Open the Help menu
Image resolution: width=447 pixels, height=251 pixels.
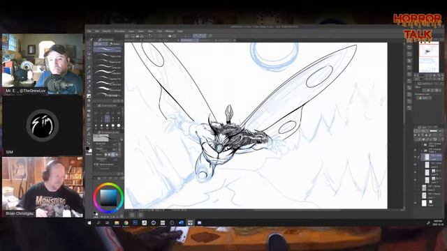point(180,31)
